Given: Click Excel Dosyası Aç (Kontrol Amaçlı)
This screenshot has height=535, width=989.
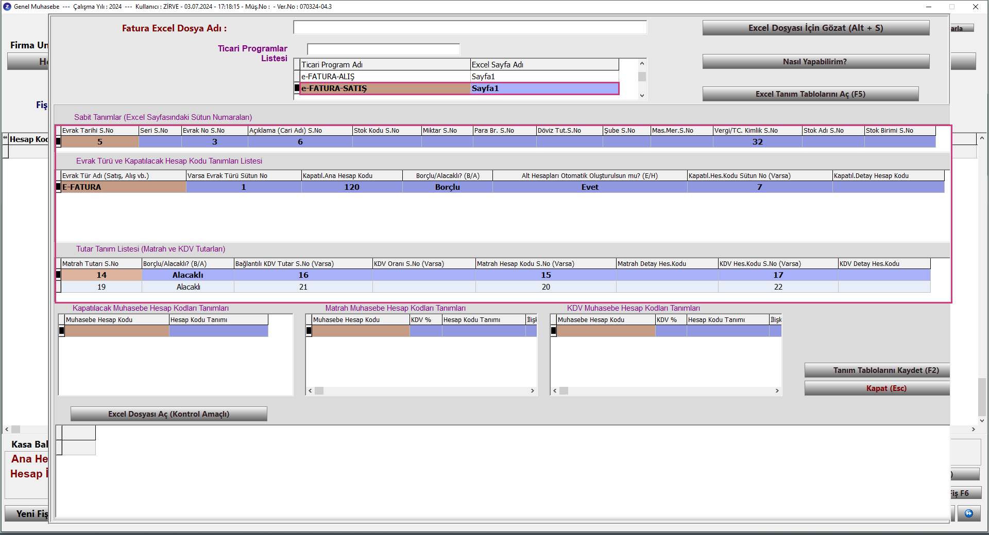Looking at the screenshot, I should coord(168,414).
